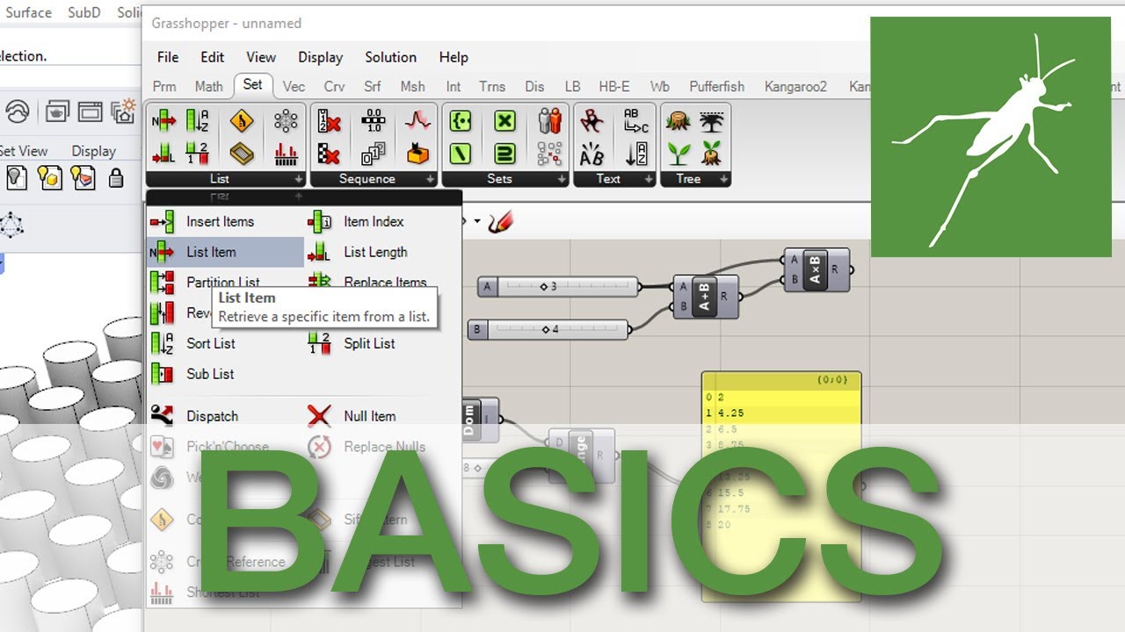Pick the Series sequence icon

[x=374, y=154]
